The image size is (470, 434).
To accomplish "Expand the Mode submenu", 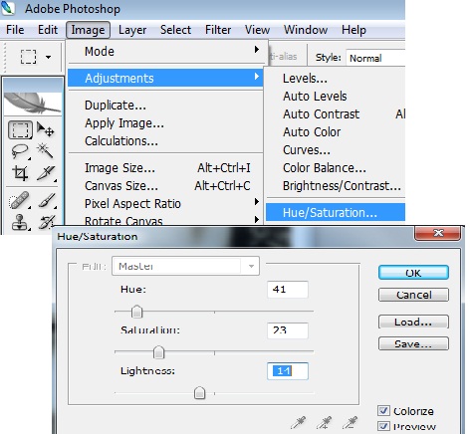I will pyautogui.click(x=165, y=51).
